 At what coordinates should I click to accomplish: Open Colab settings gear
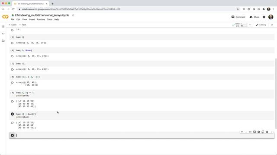(264, 17)
